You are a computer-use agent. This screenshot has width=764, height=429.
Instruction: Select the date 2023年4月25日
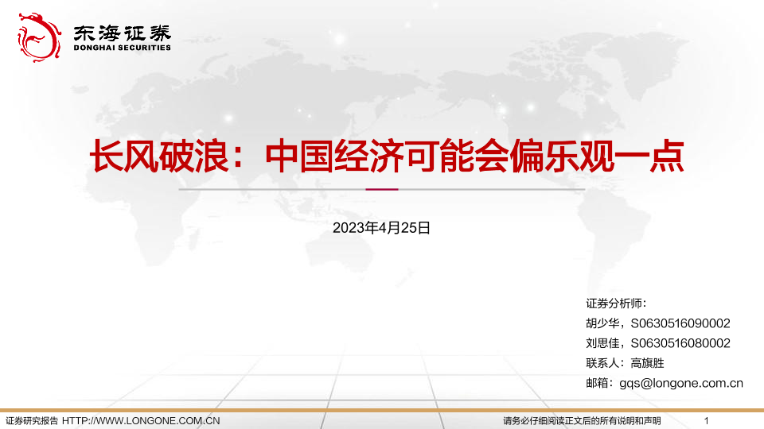[381, 228]
